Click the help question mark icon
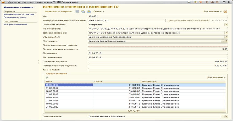233x121 pixels. coord(225,12)
